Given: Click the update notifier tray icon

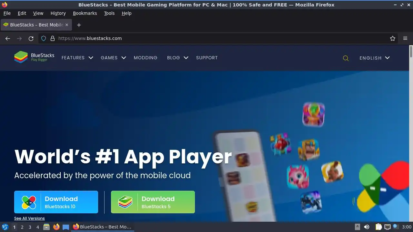Looking at the screenshot, I should tap(396, 227).
